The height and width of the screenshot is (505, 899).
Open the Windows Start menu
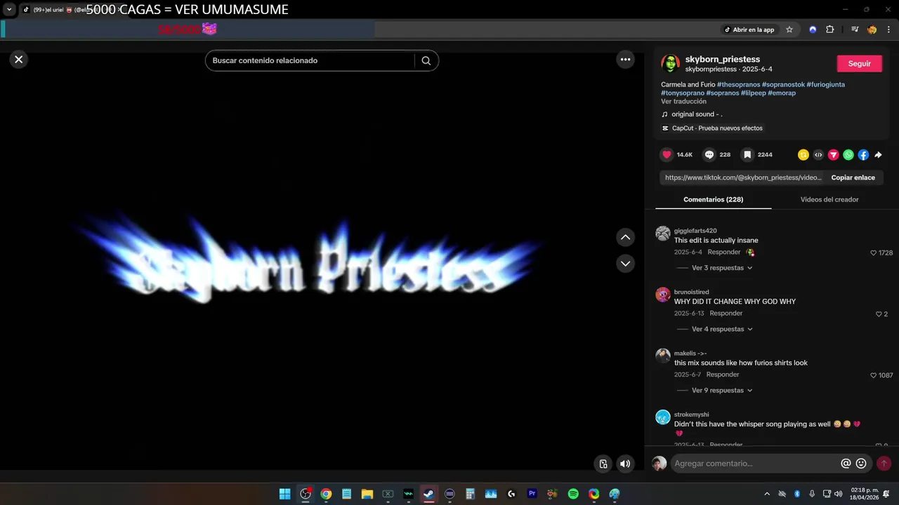pyautogui.click(x=284, y=494)
